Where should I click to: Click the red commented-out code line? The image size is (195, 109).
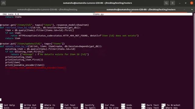(x=36, y=68)
